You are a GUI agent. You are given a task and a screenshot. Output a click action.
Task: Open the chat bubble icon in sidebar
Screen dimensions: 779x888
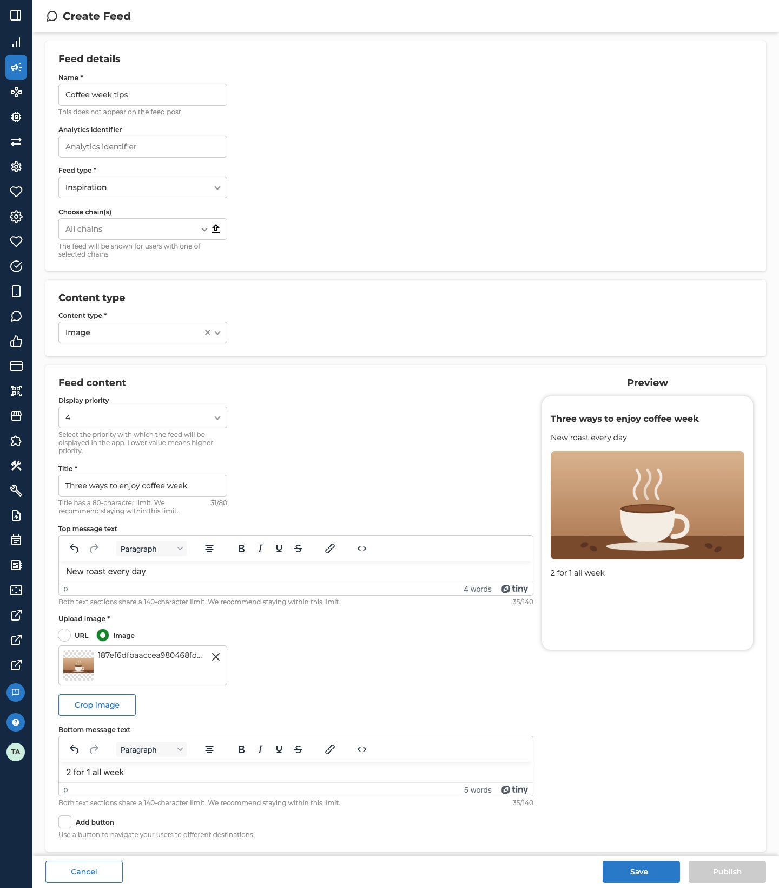tap(16, 316)
